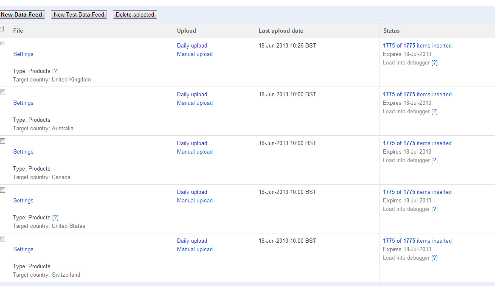Viewport: 495px width, 286px height.
Task: Click the debugger help [?] for the United Kingdom feed
Action: (x=434, y=63)
